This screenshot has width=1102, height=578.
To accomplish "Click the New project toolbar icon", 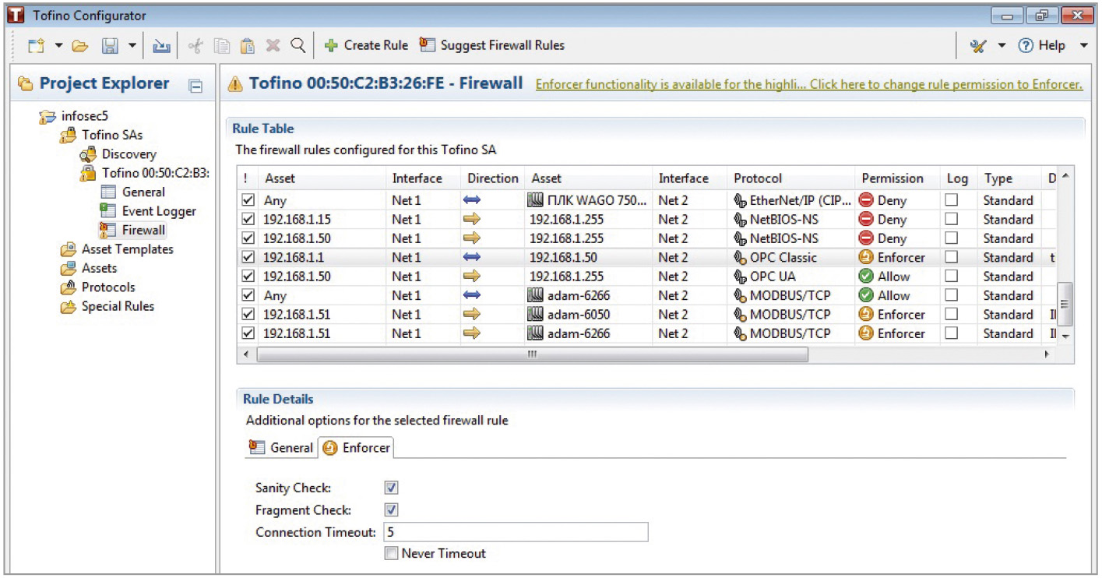I will [x=36, y=46].
